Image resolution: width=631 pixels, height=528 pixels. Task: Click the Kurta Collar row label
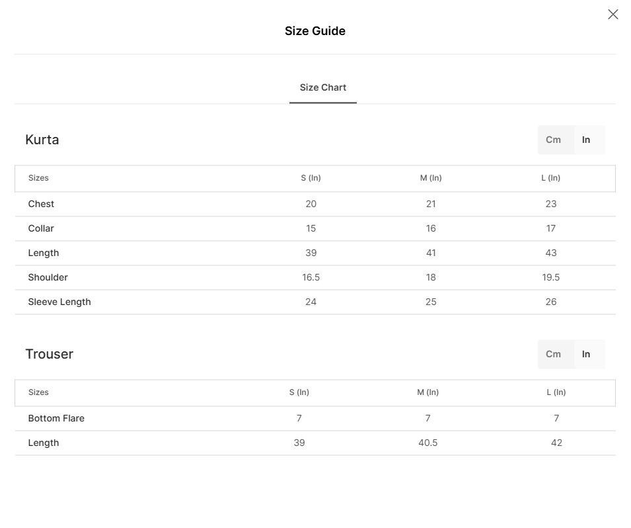pos(41,228)
